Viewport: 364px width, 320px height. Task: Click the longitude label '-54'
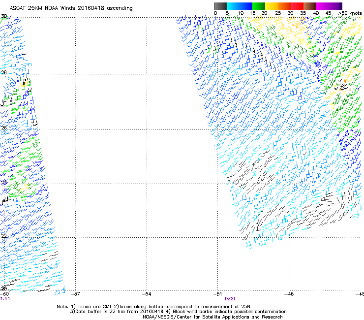pos(147,294)
